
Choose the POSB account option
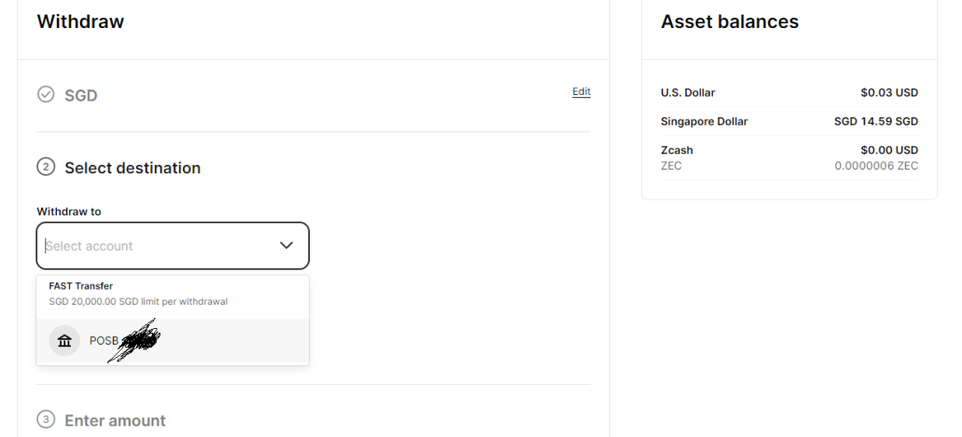pos(173,341)
